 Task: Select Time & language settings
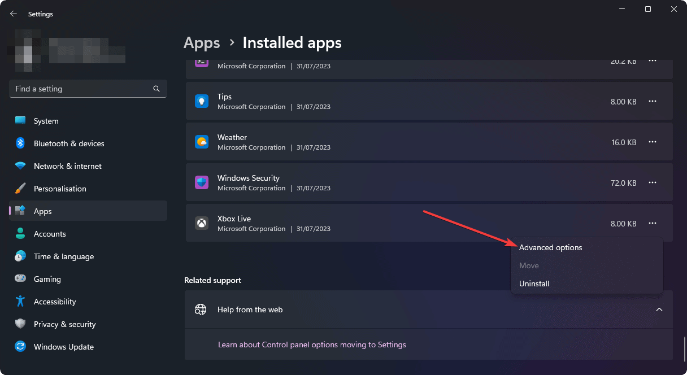tap(63, 256)
